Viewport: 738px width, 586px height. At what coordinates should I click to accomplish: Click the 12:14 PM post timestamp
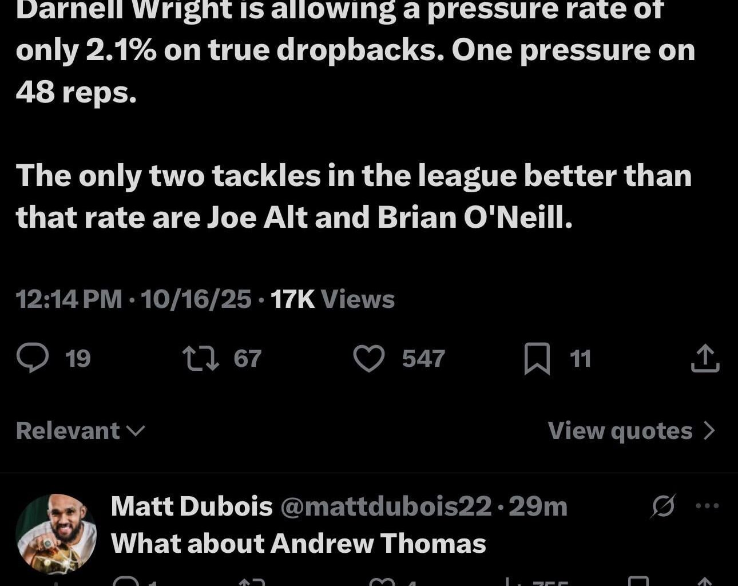click(x=69, y=299)
